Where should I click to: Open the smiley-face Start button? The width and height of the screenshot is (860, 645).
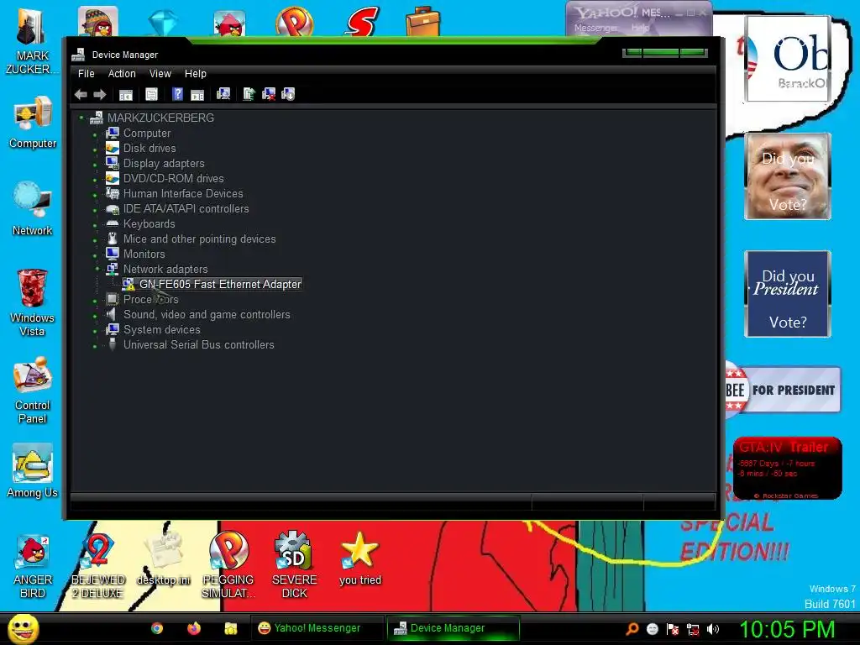tap(23, 628)
